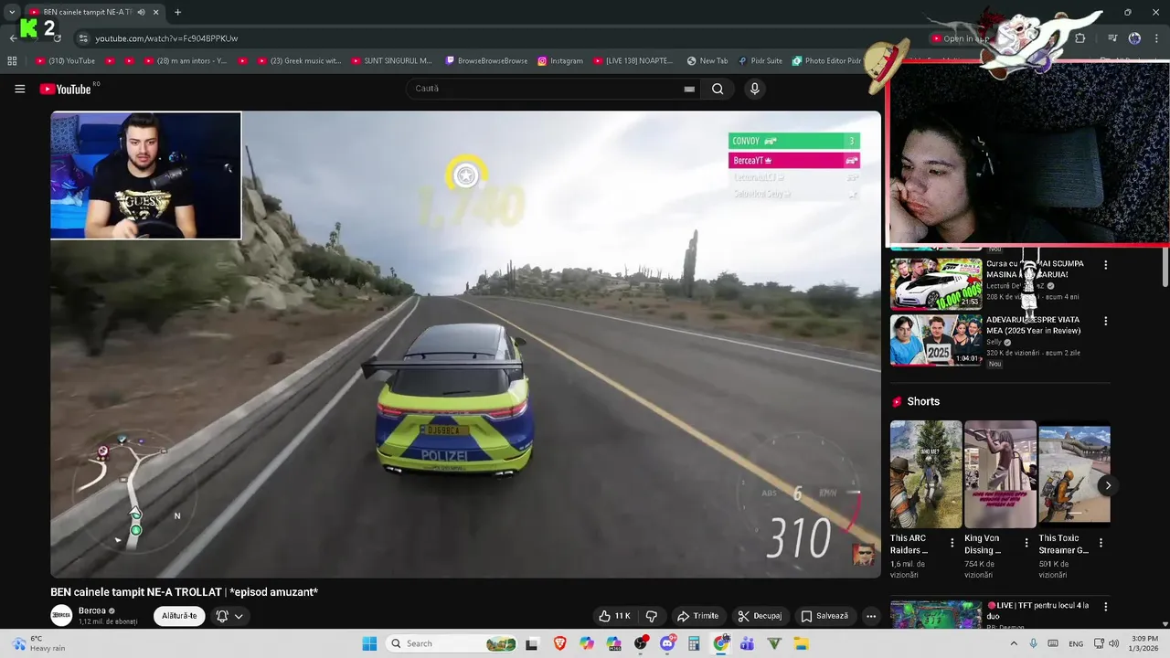Open Chrome extensions puzzle icon
1170x658 pixels.
click(x=1080, y=38)
